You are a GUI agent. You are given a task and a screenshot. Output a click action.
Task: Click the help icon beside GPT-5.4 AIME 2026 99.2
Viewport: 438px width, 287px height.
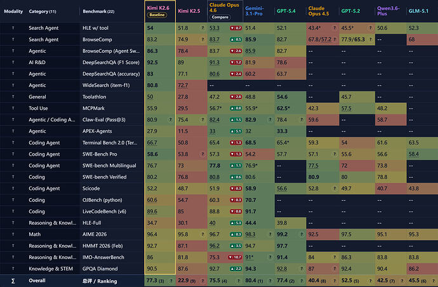click(302, 234)
